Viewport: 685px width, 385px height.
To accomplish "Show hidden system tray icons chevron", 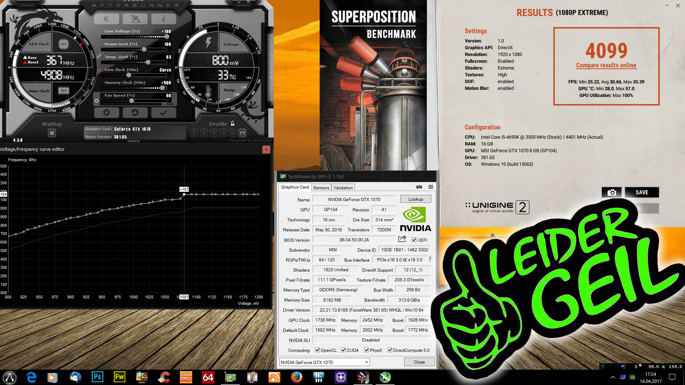I will coord(613,377).
